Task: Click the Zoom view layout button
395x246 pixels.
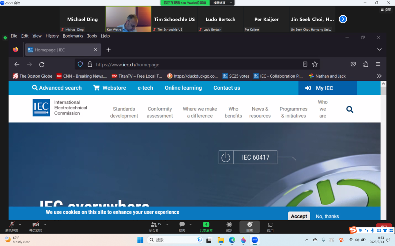Action: (x=386, y=10)
